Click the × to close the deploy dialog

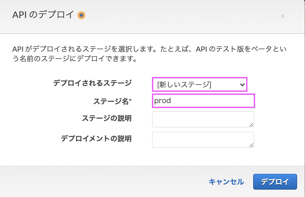click(283, 16)
